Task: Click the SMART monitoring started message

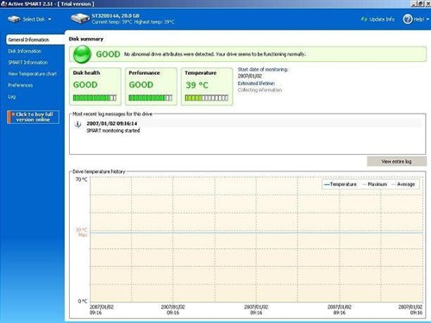Action: (113, 131)
